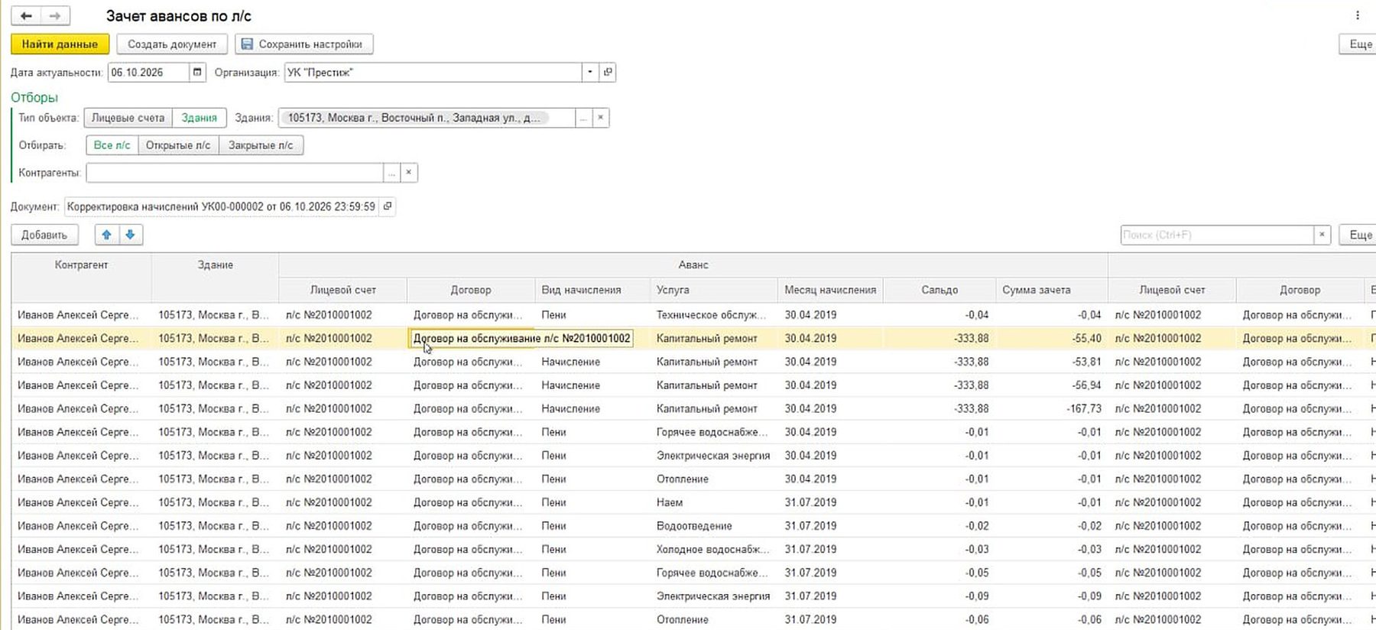Open the Еще menu next to the search field
Viewport: 1376px width, 630px height.
pos(1359,235)
